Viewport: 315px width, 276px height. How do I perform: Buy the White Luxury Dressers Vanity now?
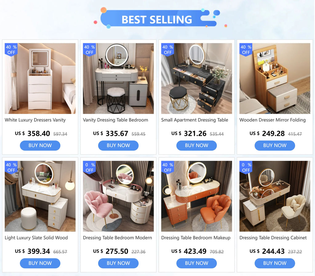40,145
